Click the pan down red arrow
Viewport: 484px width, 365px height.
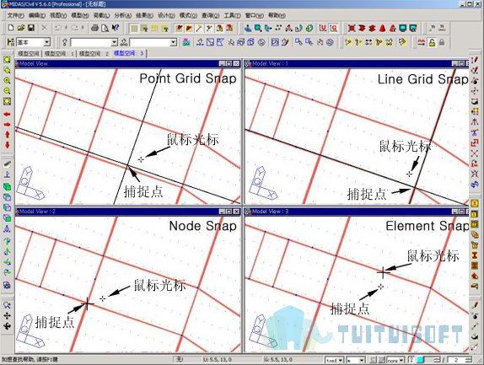(x=7, y=145)
